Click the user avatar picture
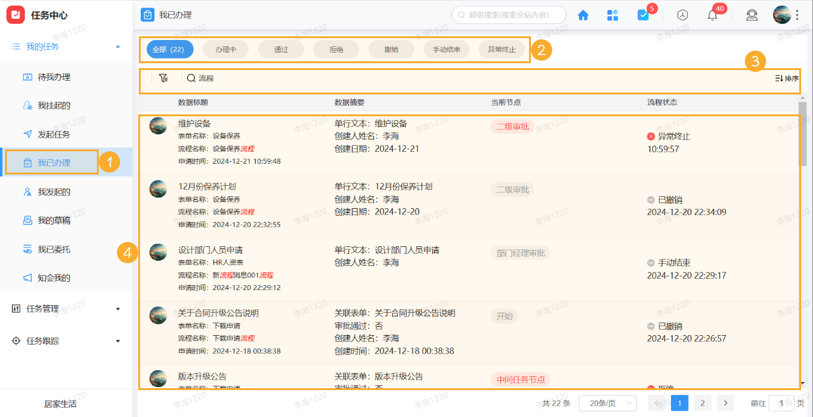 (782, 14)
